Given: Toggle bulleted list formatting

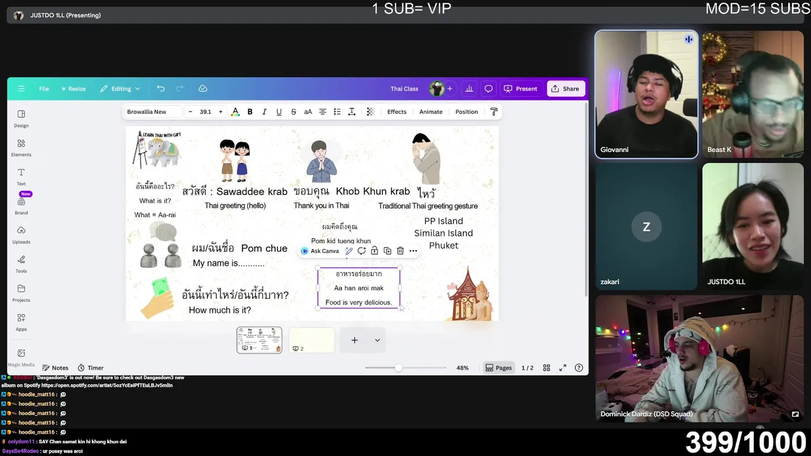Looking at the screenshot, I should pyautogui.click(x=337, y=111).
